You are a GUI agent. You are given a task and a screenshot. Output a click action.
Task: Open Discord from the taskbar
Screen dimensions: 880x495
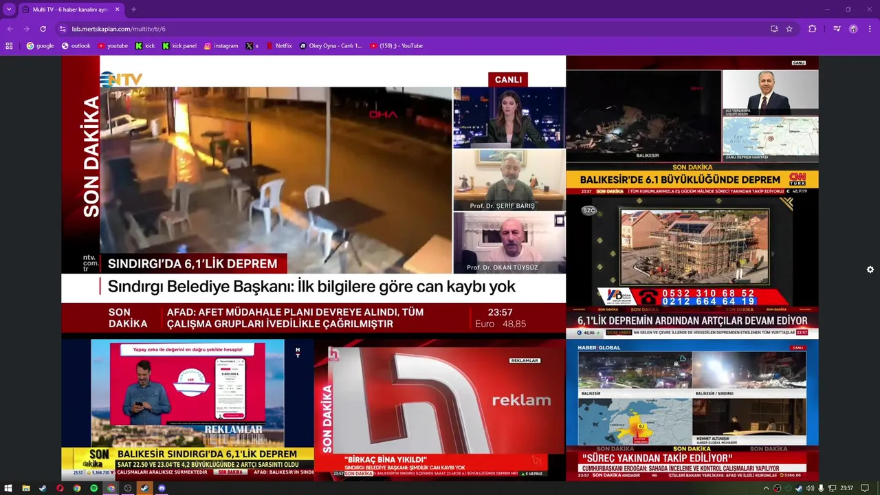pos(162,488)
